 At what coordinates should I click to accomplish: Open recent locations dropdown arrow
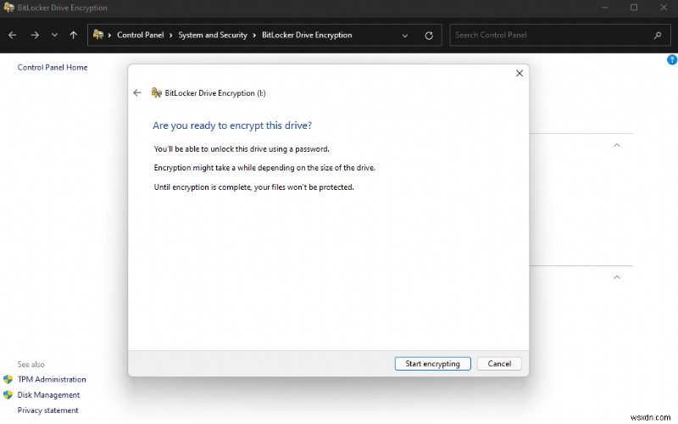click(54, 35)
